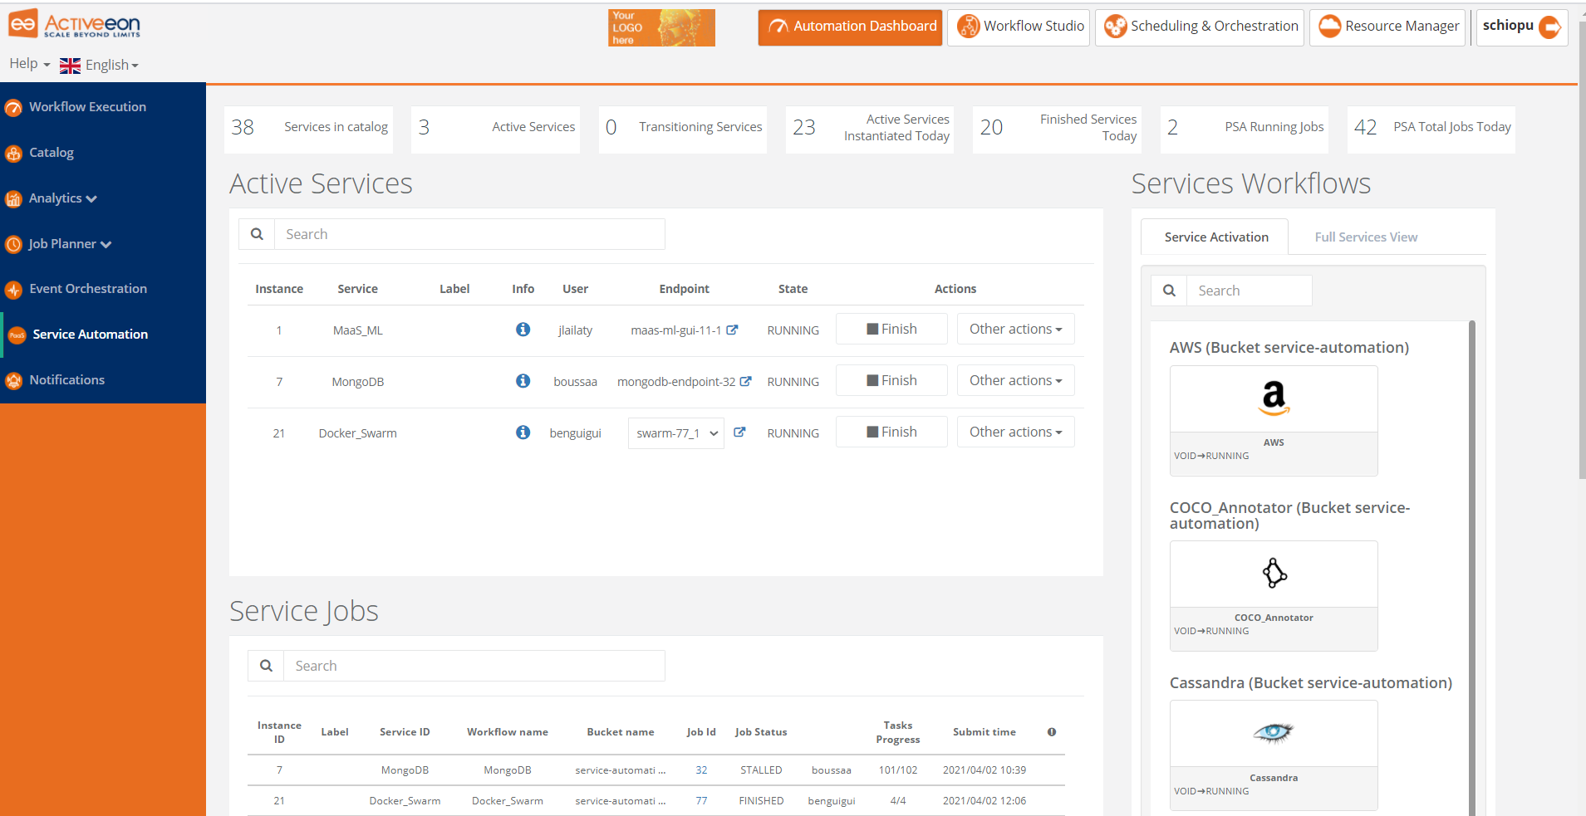Open Workflow Studio portal

point(1019,27)
